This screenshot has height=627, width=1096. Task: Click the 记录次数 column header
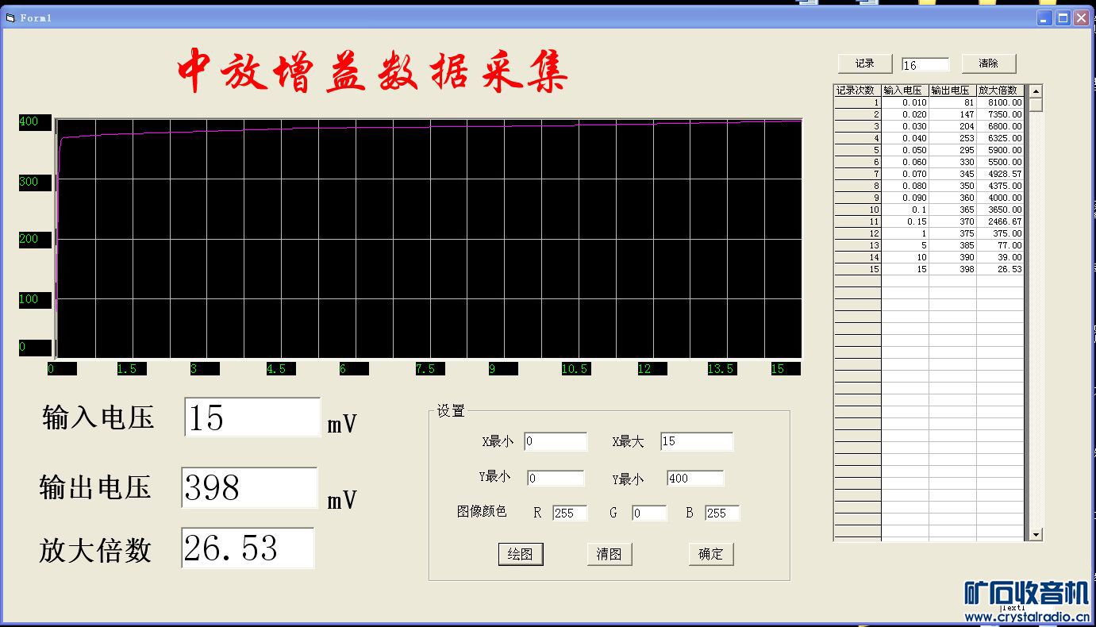click(x=857, y=90)
